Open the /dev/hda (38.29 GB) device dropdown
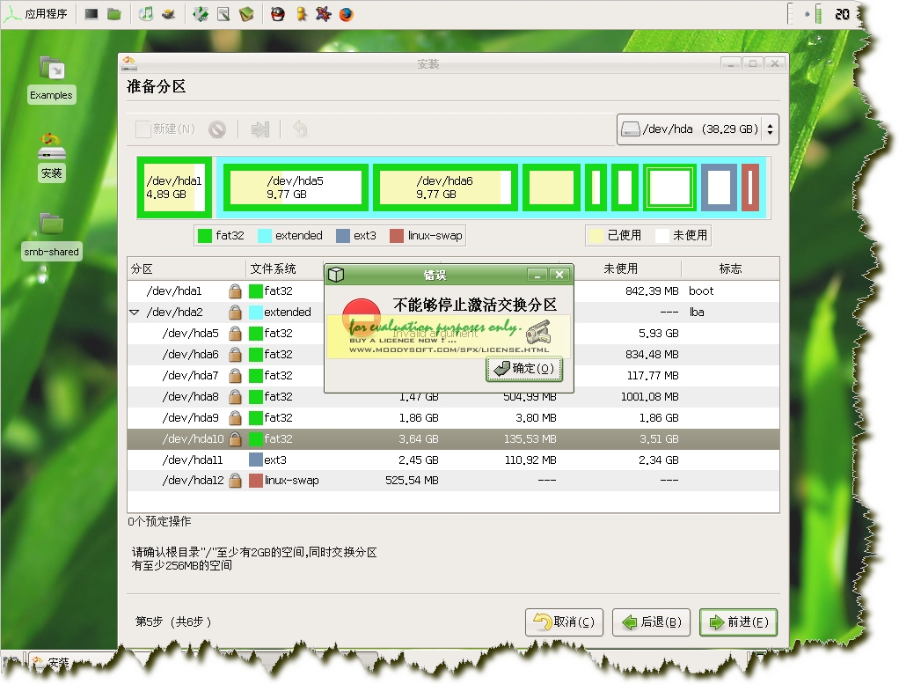Image resolution: width=899 pixels, height=684 pixels. coord(698,129)
